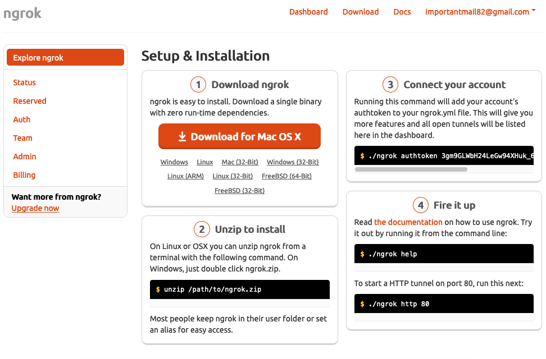The width and height of the screenshot is (546, 359).
Task: Open the Status sidebar item
Action: (x=24, y=82)
